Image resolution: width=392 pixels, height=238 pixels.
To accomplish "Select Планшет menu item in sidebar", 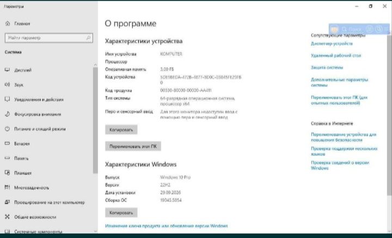I will pyautogui.click(x=23, y=173).
